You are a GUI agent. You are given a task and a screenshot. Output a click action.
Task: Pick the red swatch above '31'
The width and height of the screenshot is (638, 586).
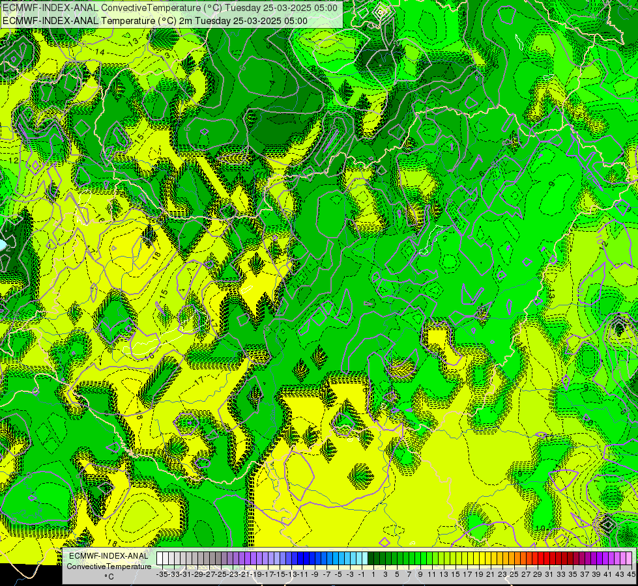[x=547, y=559]
